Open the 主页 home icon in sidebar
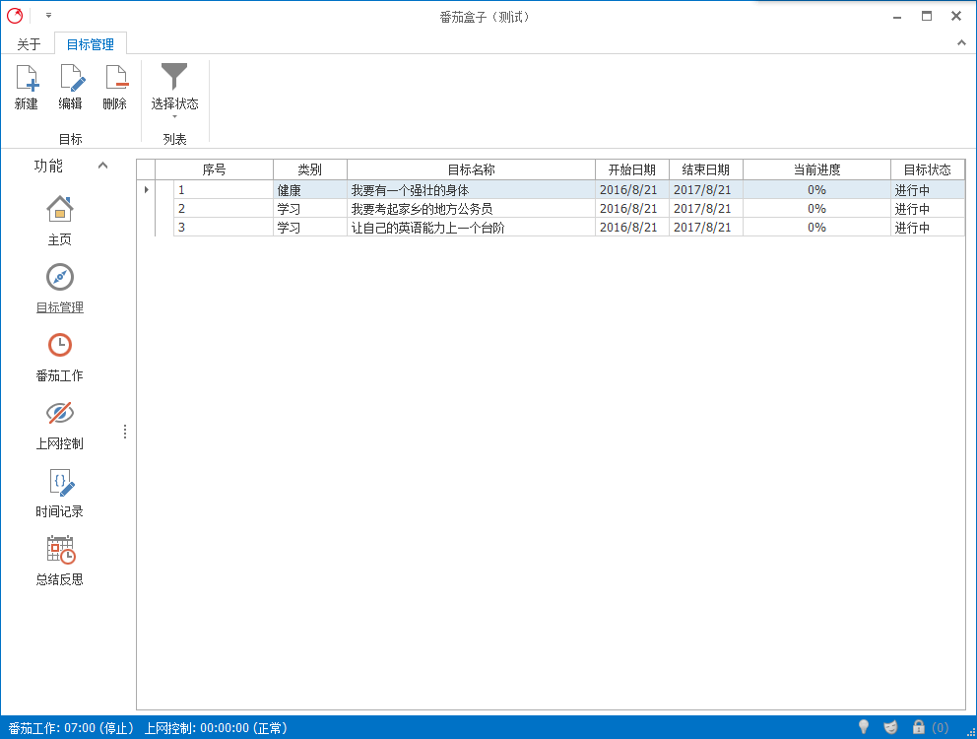 click(x=60, y=209)
